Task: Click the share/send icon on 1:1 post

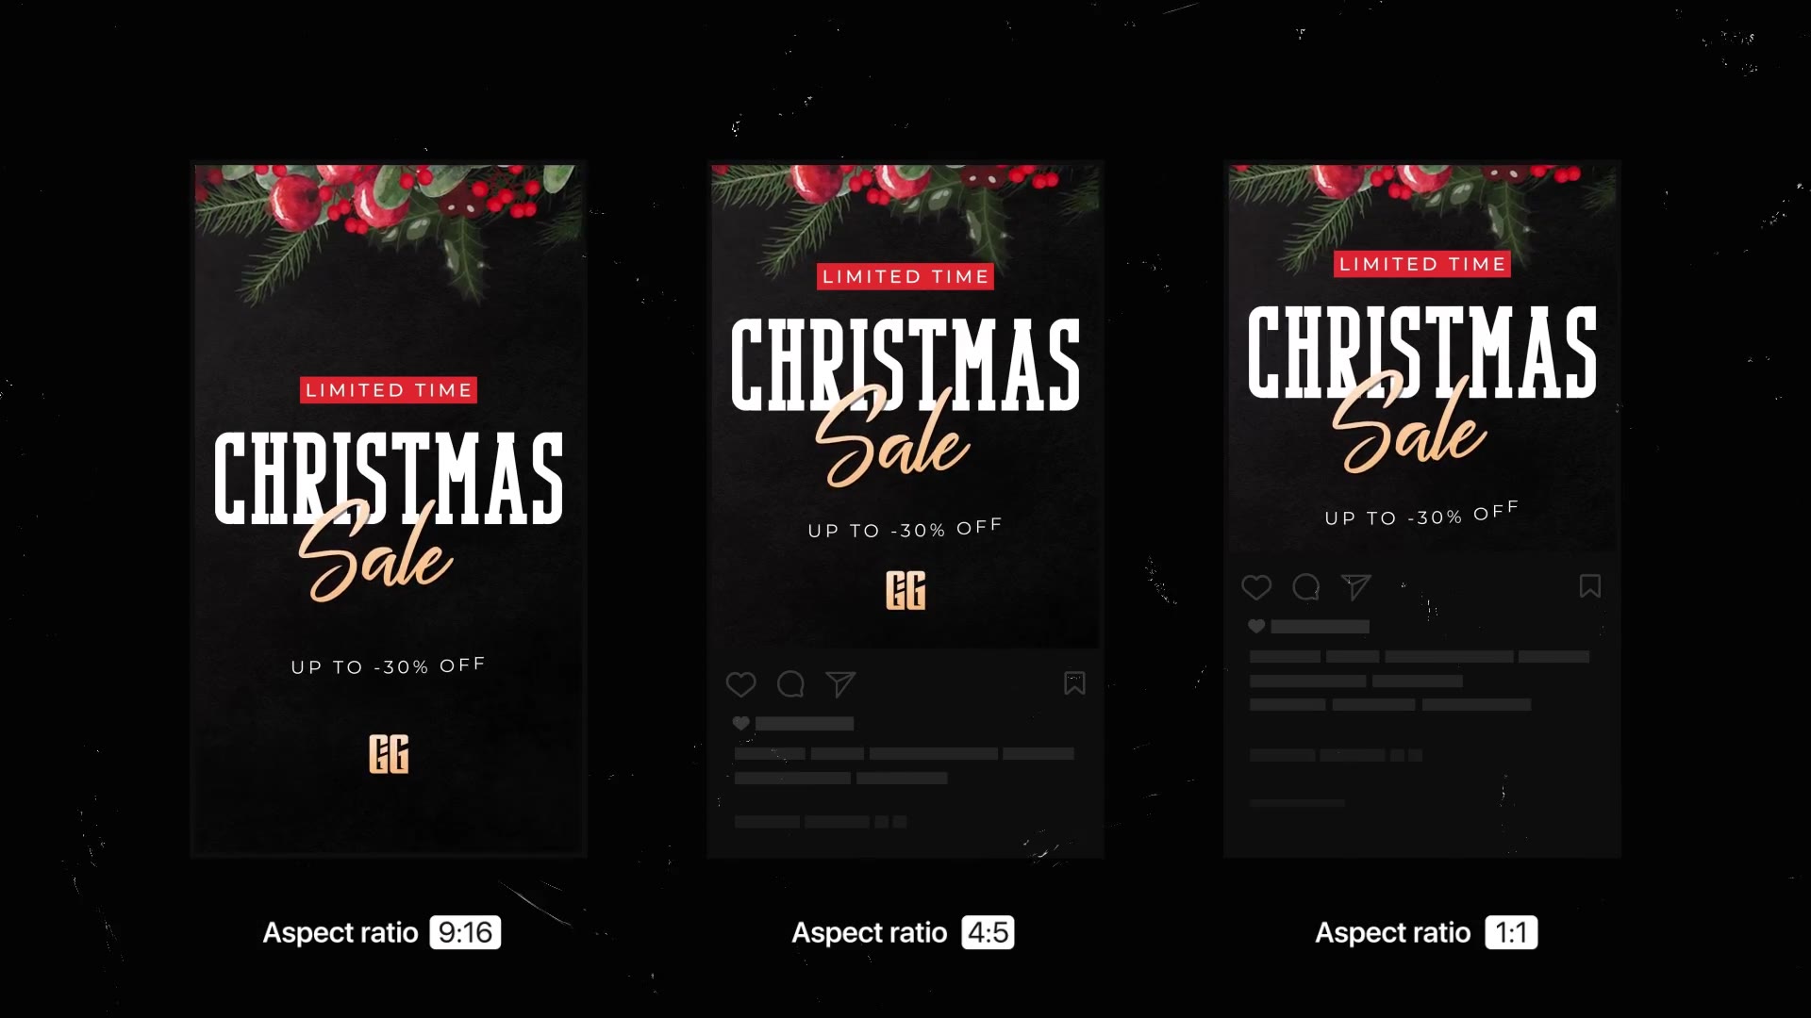Action: (x=1357, y=586)
